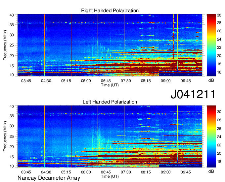Click the Left Handed spectrogram image

point(110,136)
